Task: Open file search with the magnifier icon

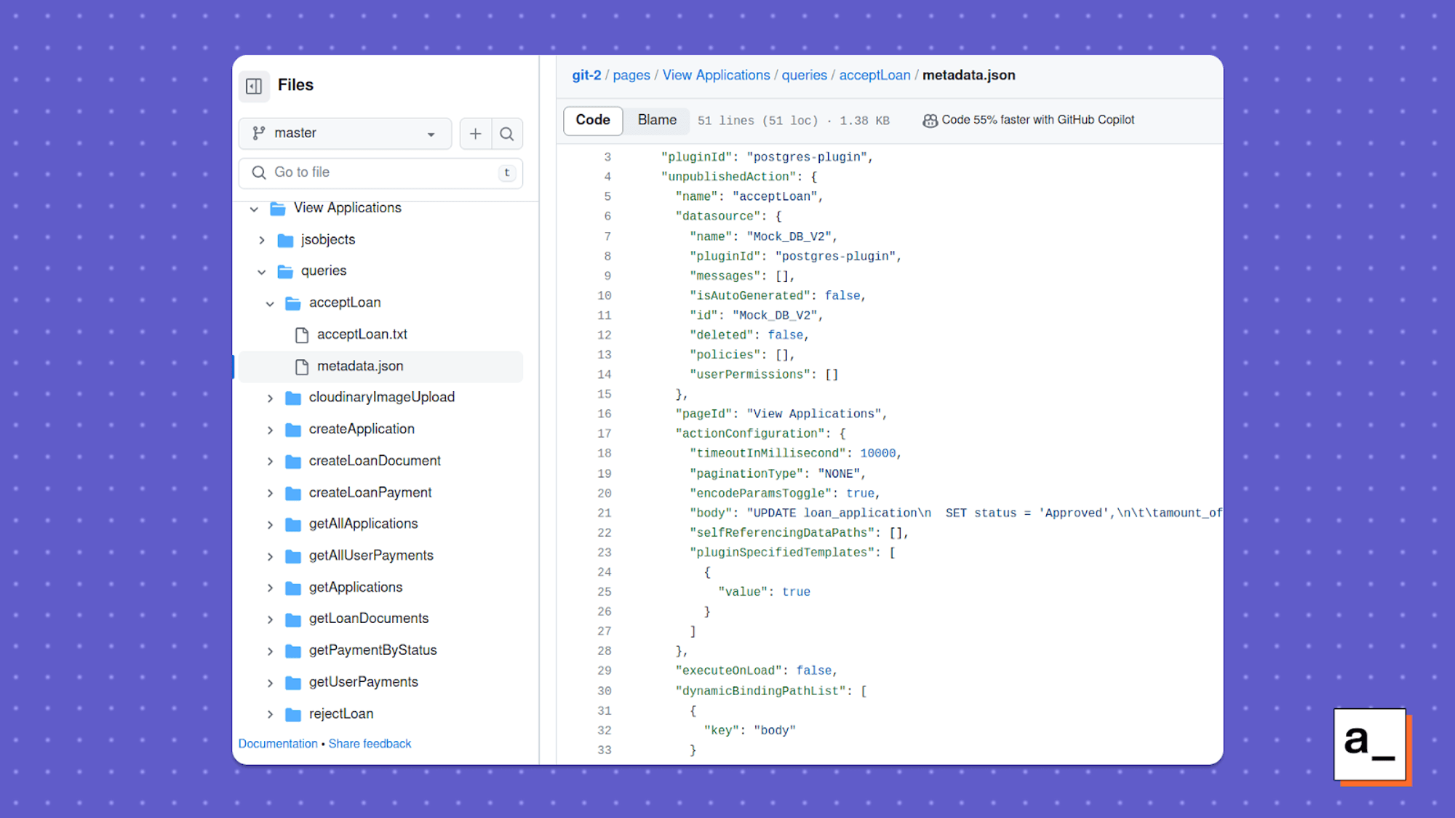Action: click(507, 134)
